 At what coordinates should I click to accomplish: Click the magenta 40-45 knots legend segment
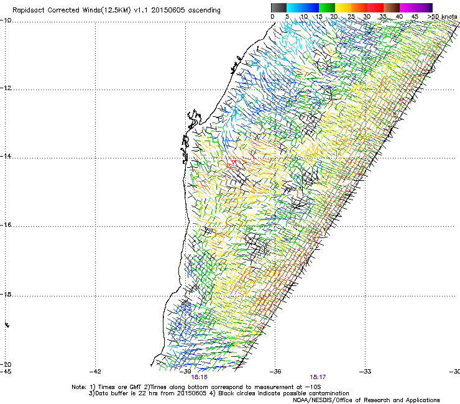(408, 7)
